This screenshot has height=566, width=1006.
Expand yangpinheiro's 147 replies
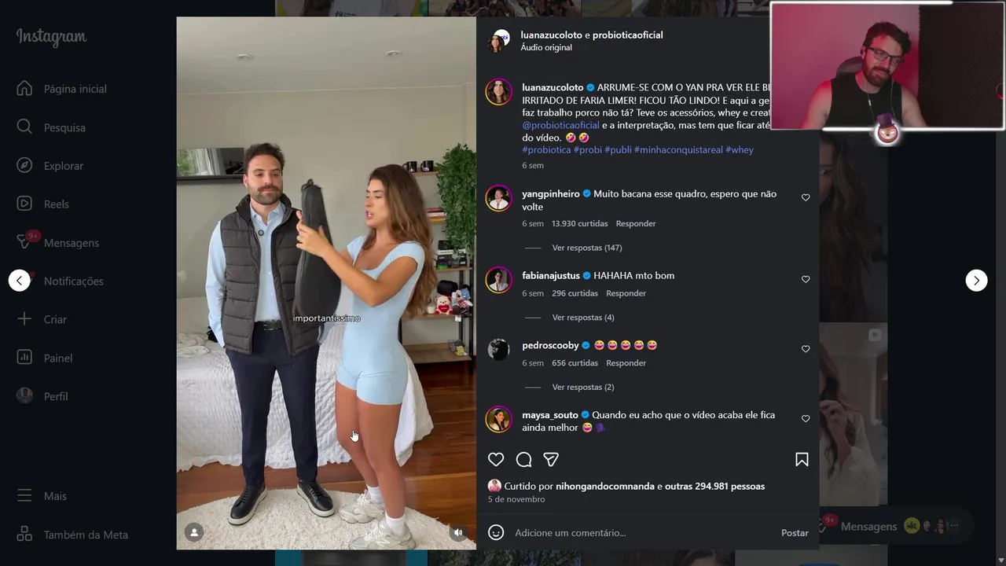587,248
